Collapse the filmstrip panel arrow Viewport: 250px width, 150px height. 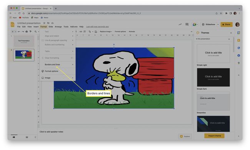[35, 137]
